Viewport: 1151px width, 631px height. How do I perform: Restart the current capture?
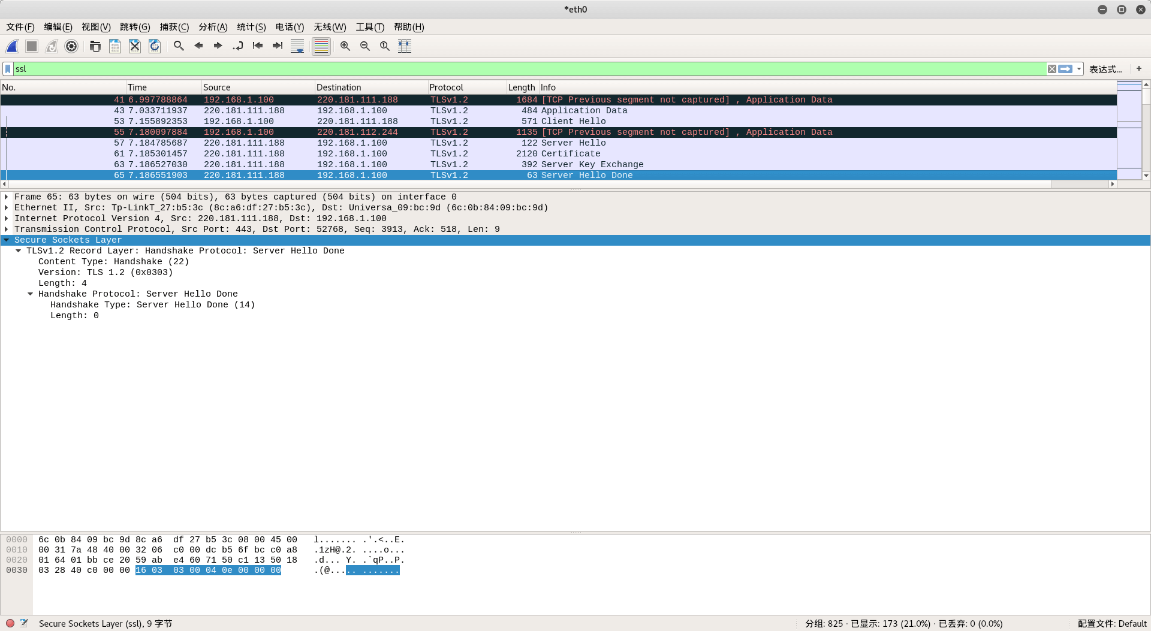pyautogui.click(x=52, y=46)
